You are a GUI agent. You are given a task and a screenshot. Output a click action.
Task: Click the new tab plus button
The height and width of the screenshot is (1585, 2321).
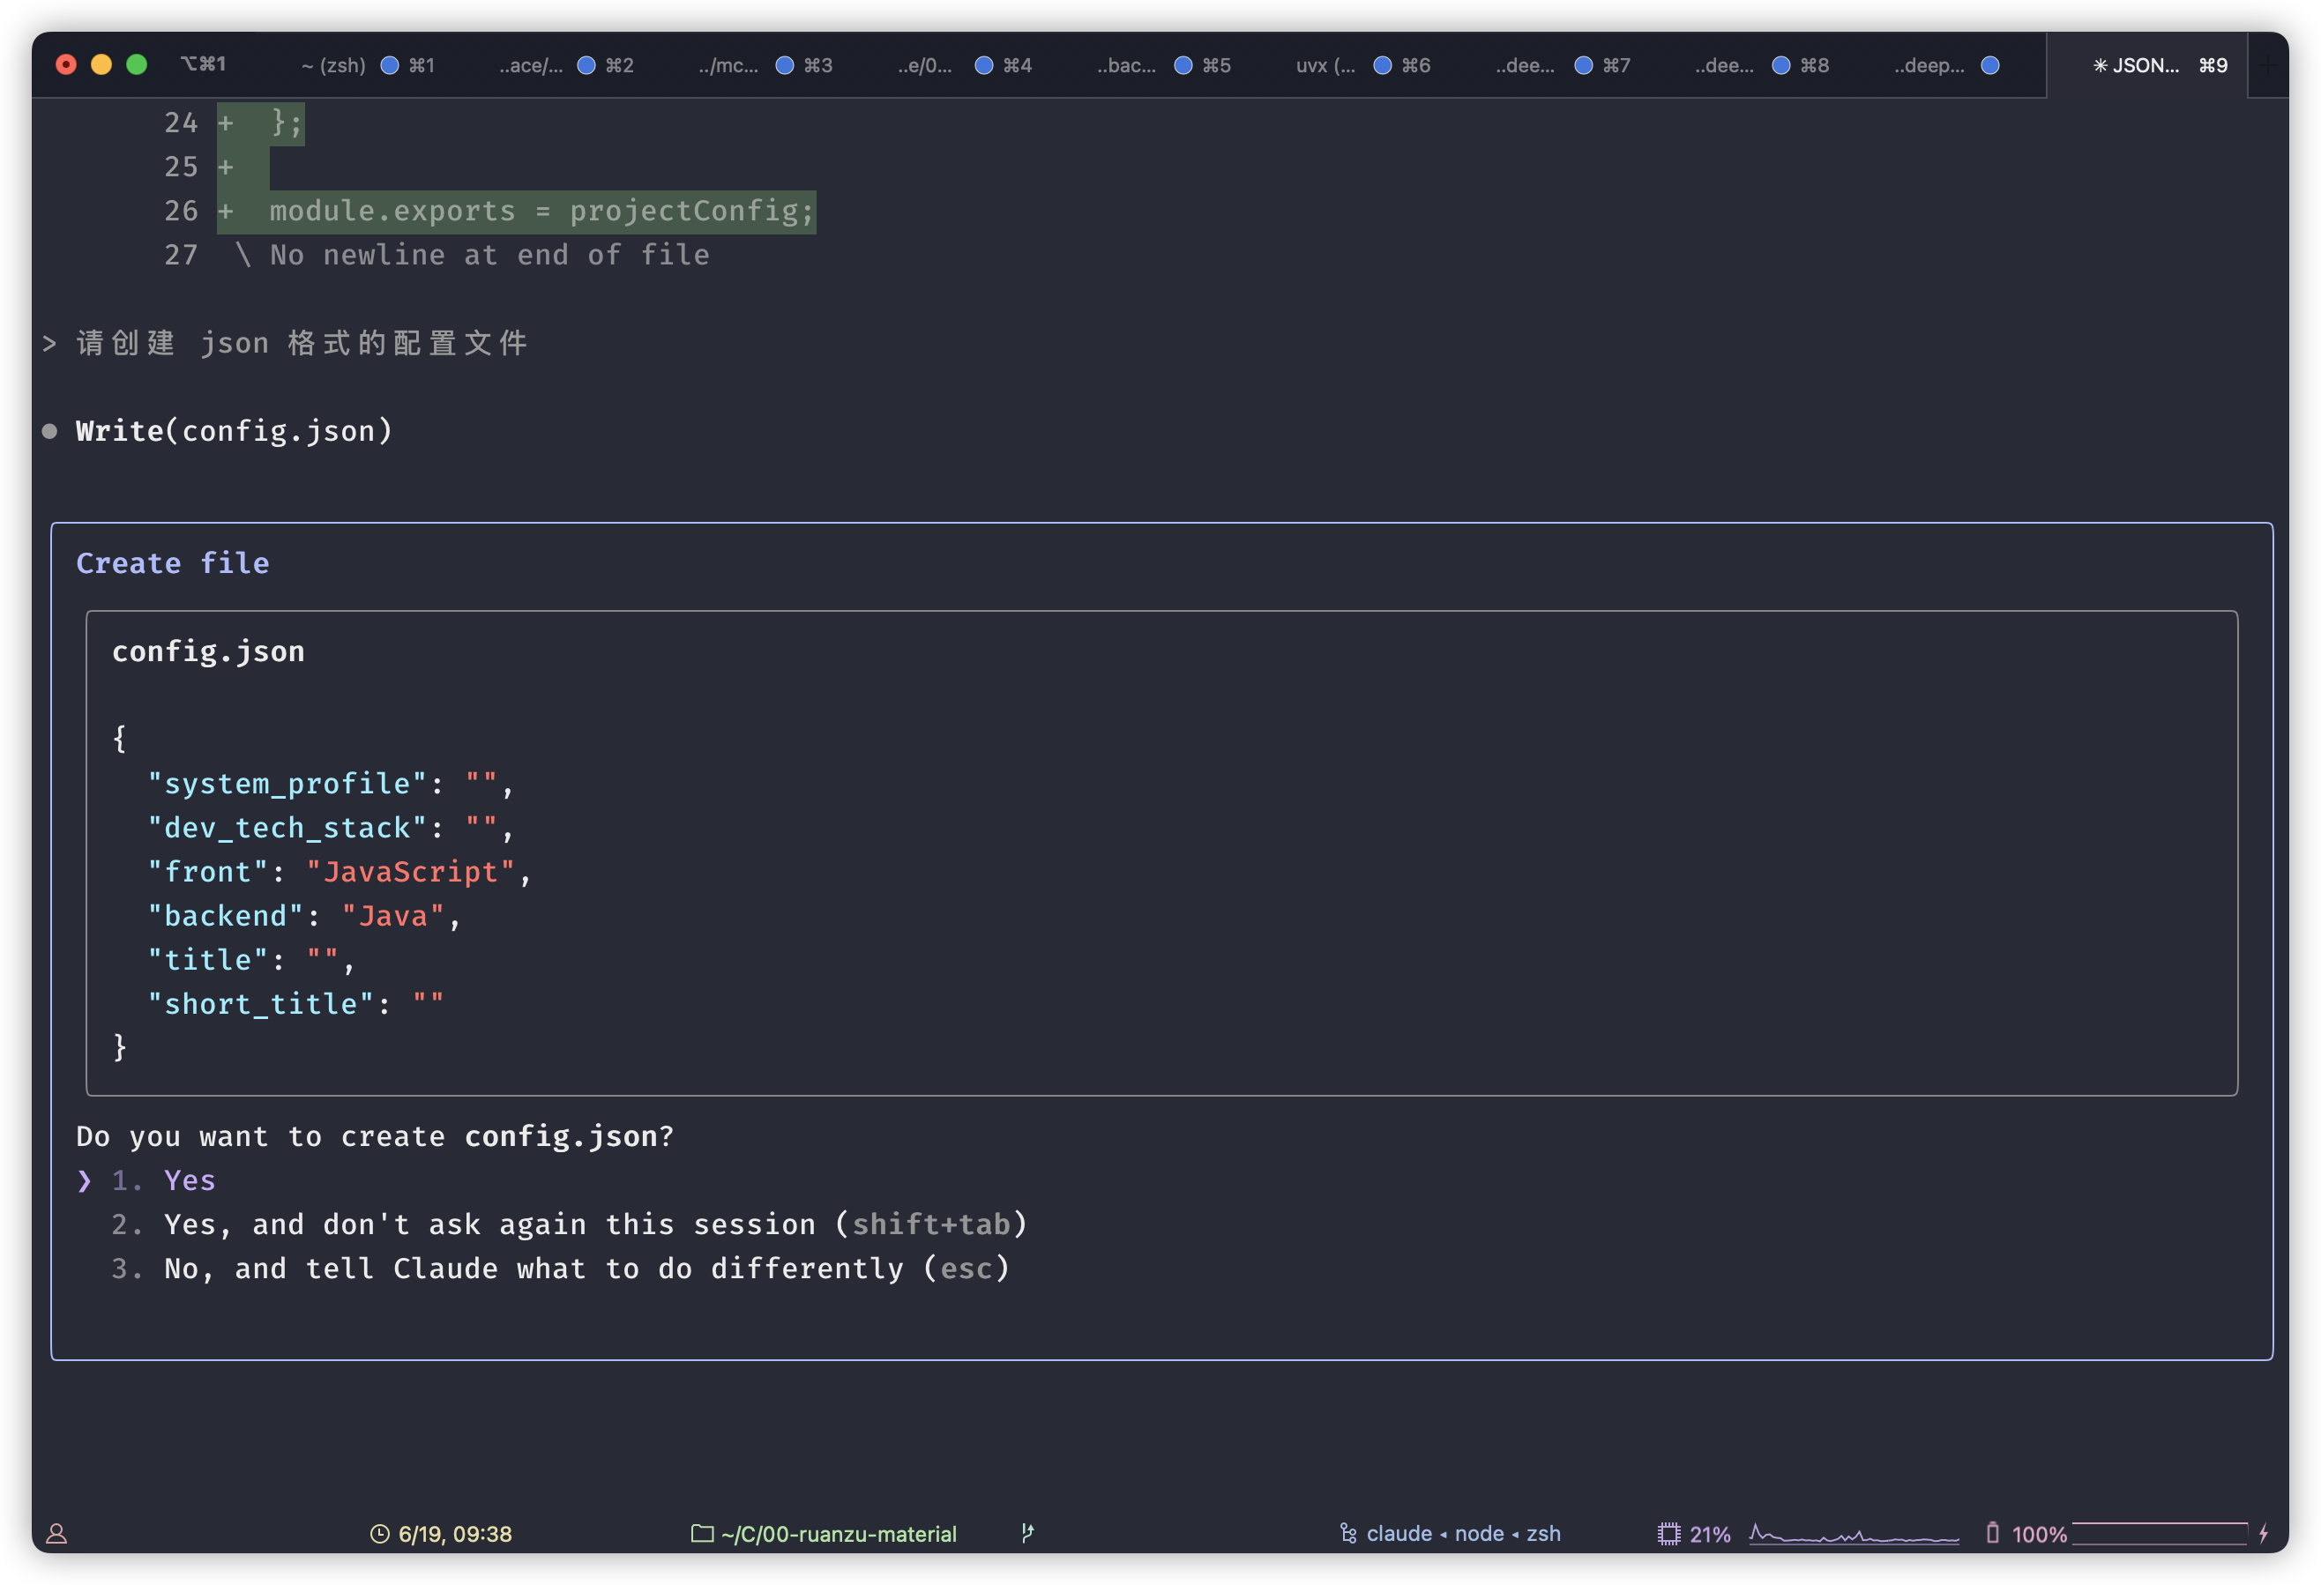click(x=2267, y=66)
